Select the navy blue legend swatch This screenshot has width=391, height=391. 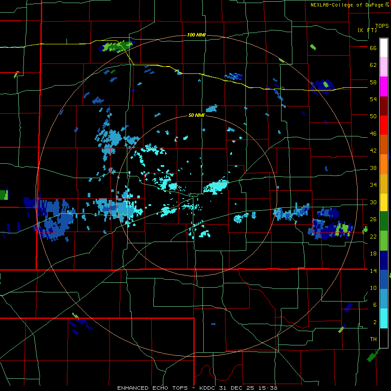384,260
